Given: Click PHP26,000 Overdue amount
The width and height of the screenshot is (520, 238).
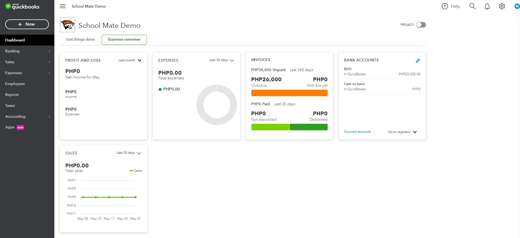Looking at the screenshot, I should pyautogui.click(x=266, y=79).
